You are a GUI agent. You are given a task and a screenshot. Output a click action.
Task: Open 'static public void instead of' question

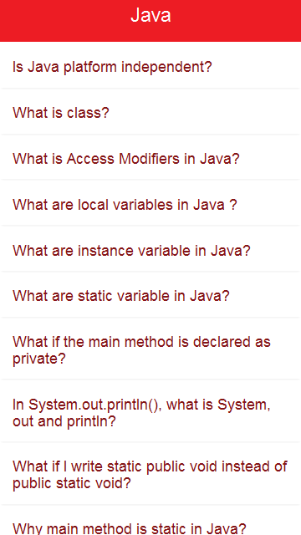point(150,474)
